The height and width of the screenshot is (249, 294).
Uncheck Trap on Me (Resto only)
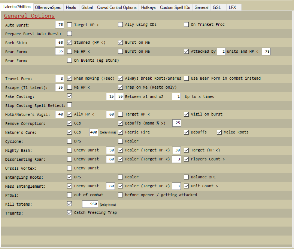click(120, 87)
